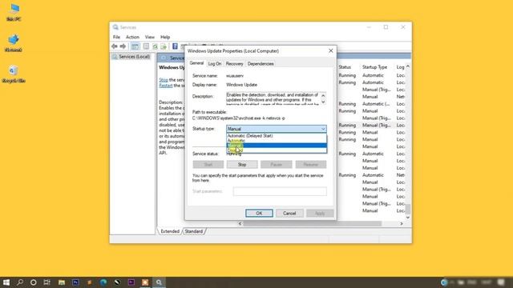Switch to Extended view tab
The width and height of the screenshot is (513, 288).
coord(170,231)
